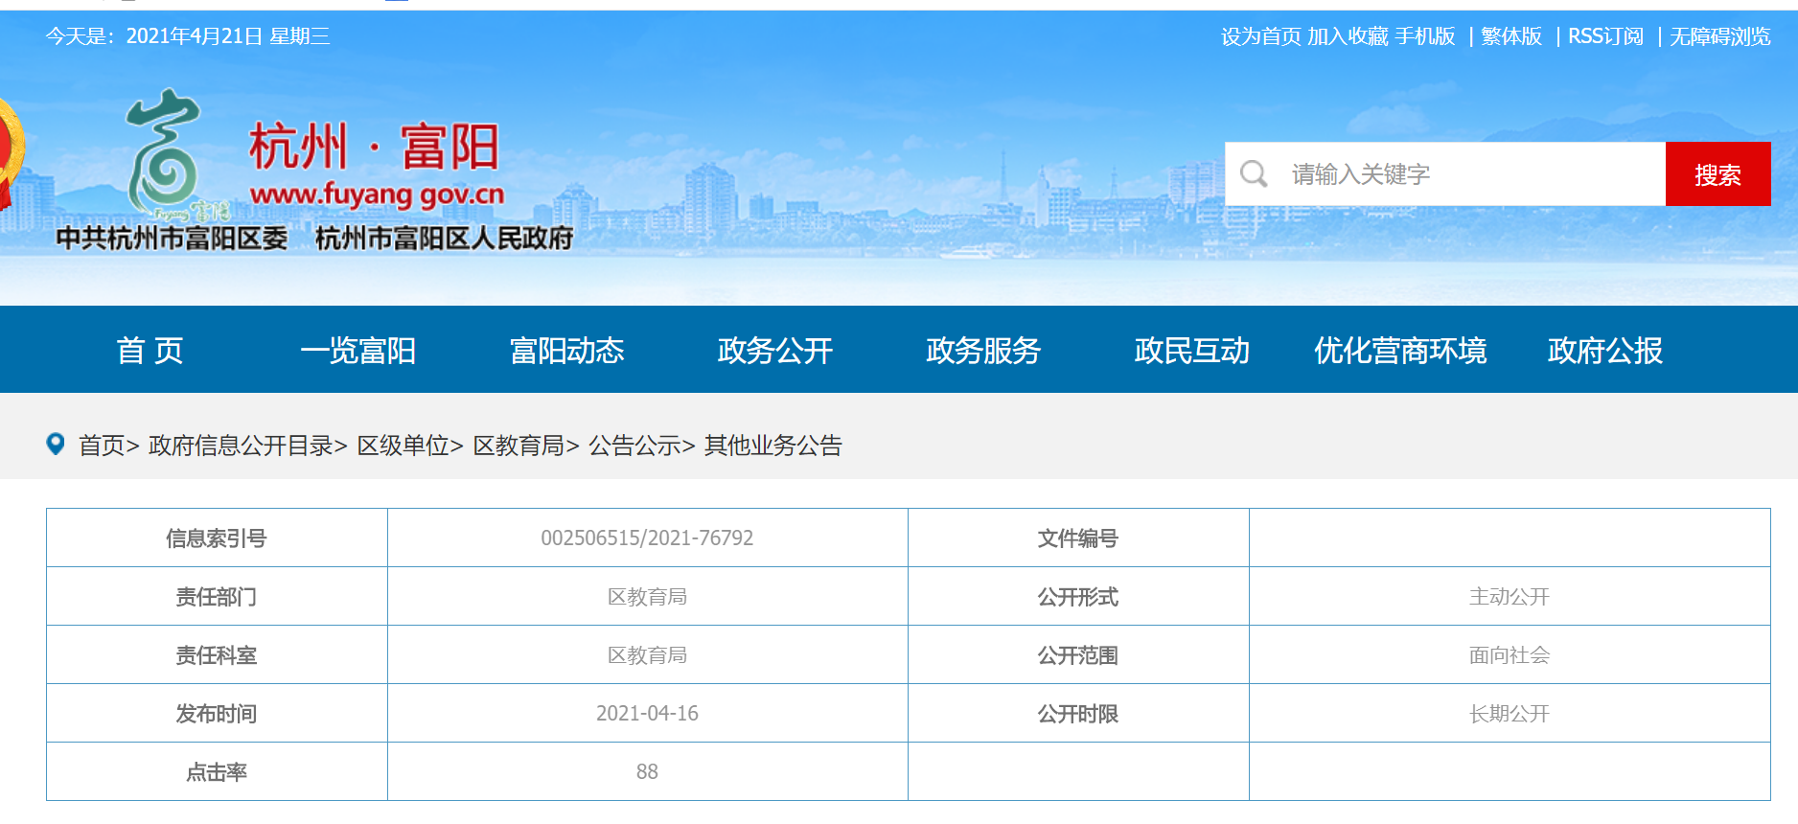Click the search magnifier icon
Image resolution: width=1798 pixels, height=824 pixels.
pyautogui.click(x=1254, y=174)
